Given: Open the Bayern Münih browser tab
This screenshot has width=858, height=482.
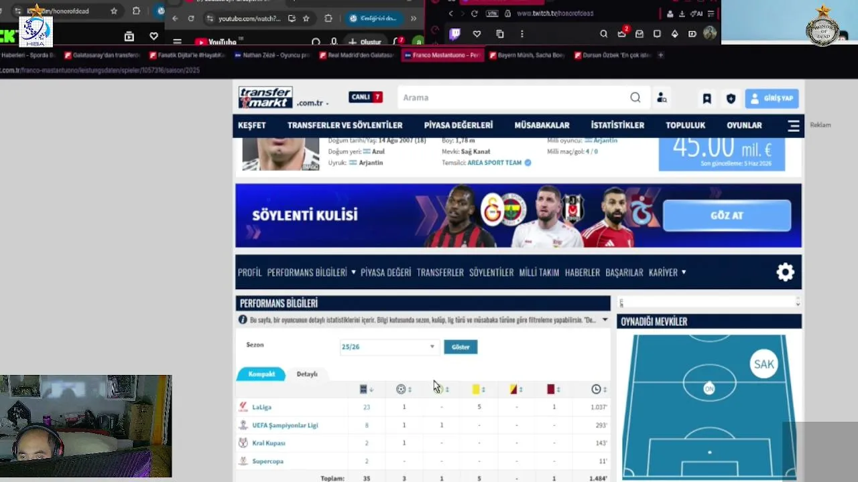Looking at the screenshot, I should (x=527, y=55).
